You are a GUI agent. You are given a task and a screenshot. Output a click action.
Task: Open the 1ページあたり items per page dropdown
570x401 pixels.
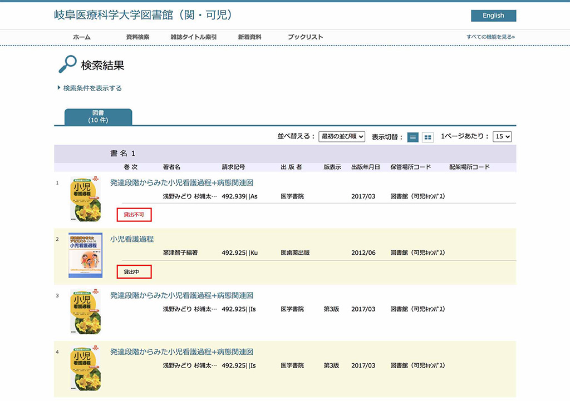pyautogui.click(x=502, y=136)
